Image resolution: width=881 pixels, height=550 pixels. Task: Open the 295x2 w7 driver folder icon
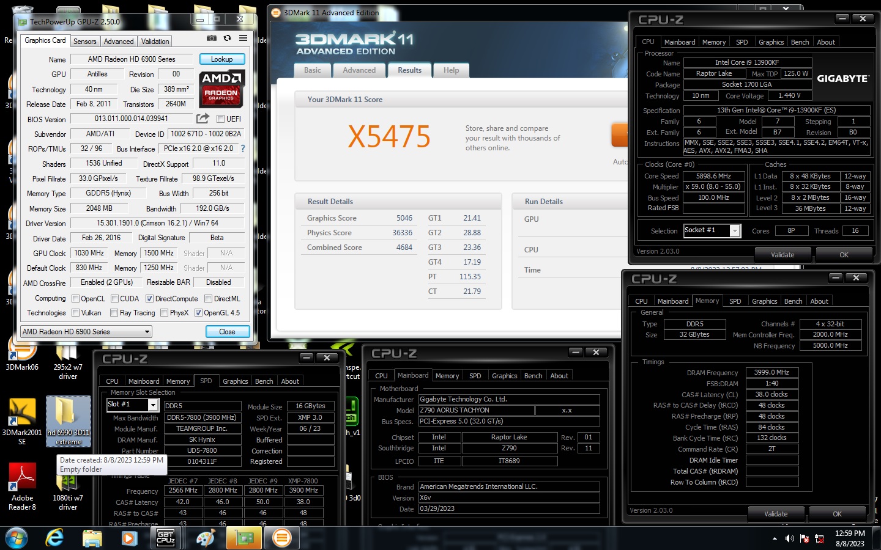67,361
